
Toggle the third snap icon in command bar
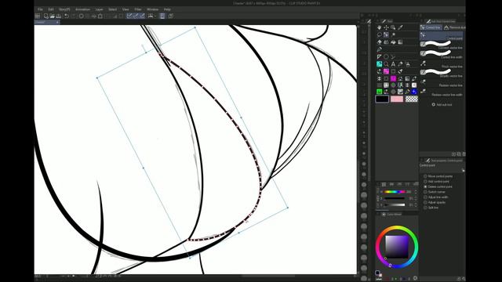[x=142, y=16]
